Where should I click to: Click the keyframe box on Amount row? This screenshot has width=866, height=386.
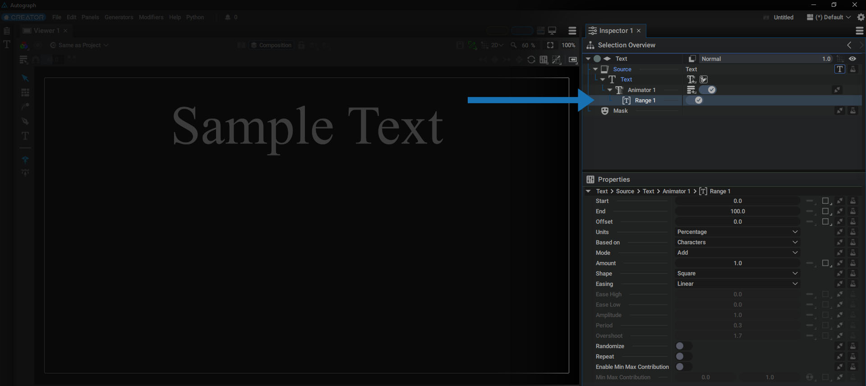(x=826, y=263)
